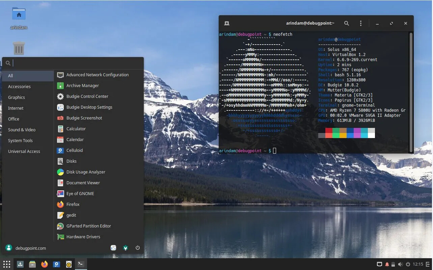Open GParted Partition Editor
433x270 pixels.
click(x=99, y=226)
